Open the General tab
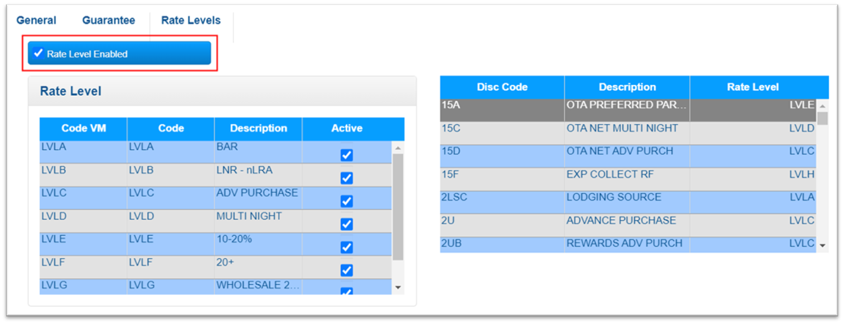 coord(36,20)
